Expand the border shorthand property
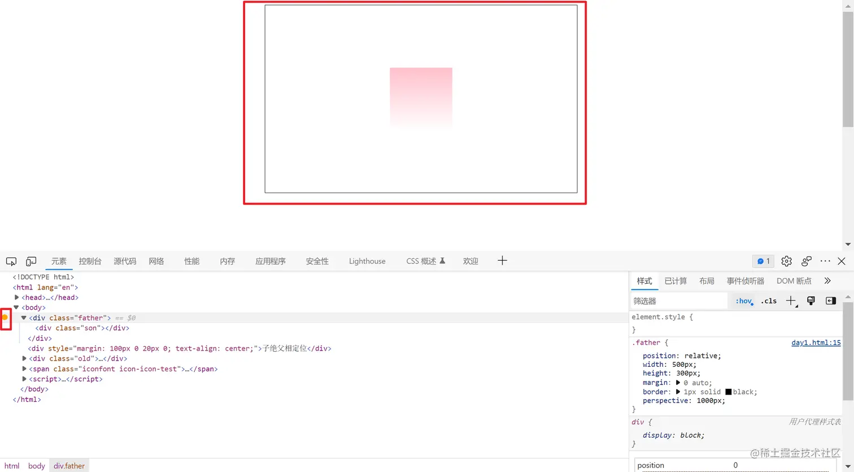Viewport: 854px width, 472px height. [x=678, y=392]
